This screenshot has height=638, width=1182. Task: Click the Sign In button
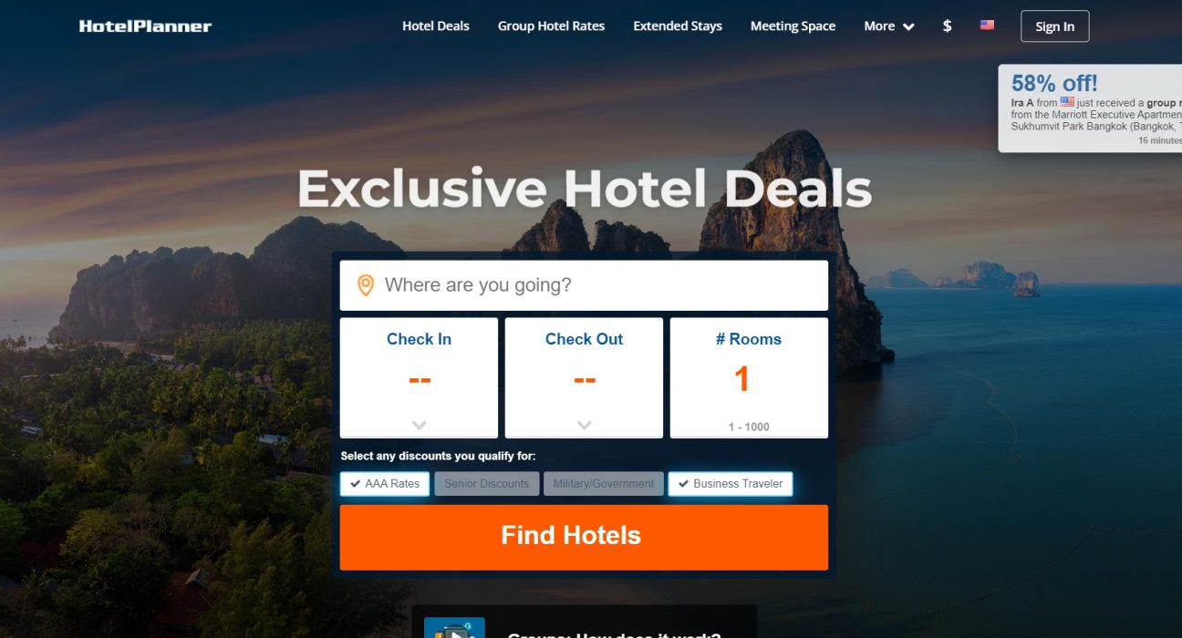pos(1055,26)
